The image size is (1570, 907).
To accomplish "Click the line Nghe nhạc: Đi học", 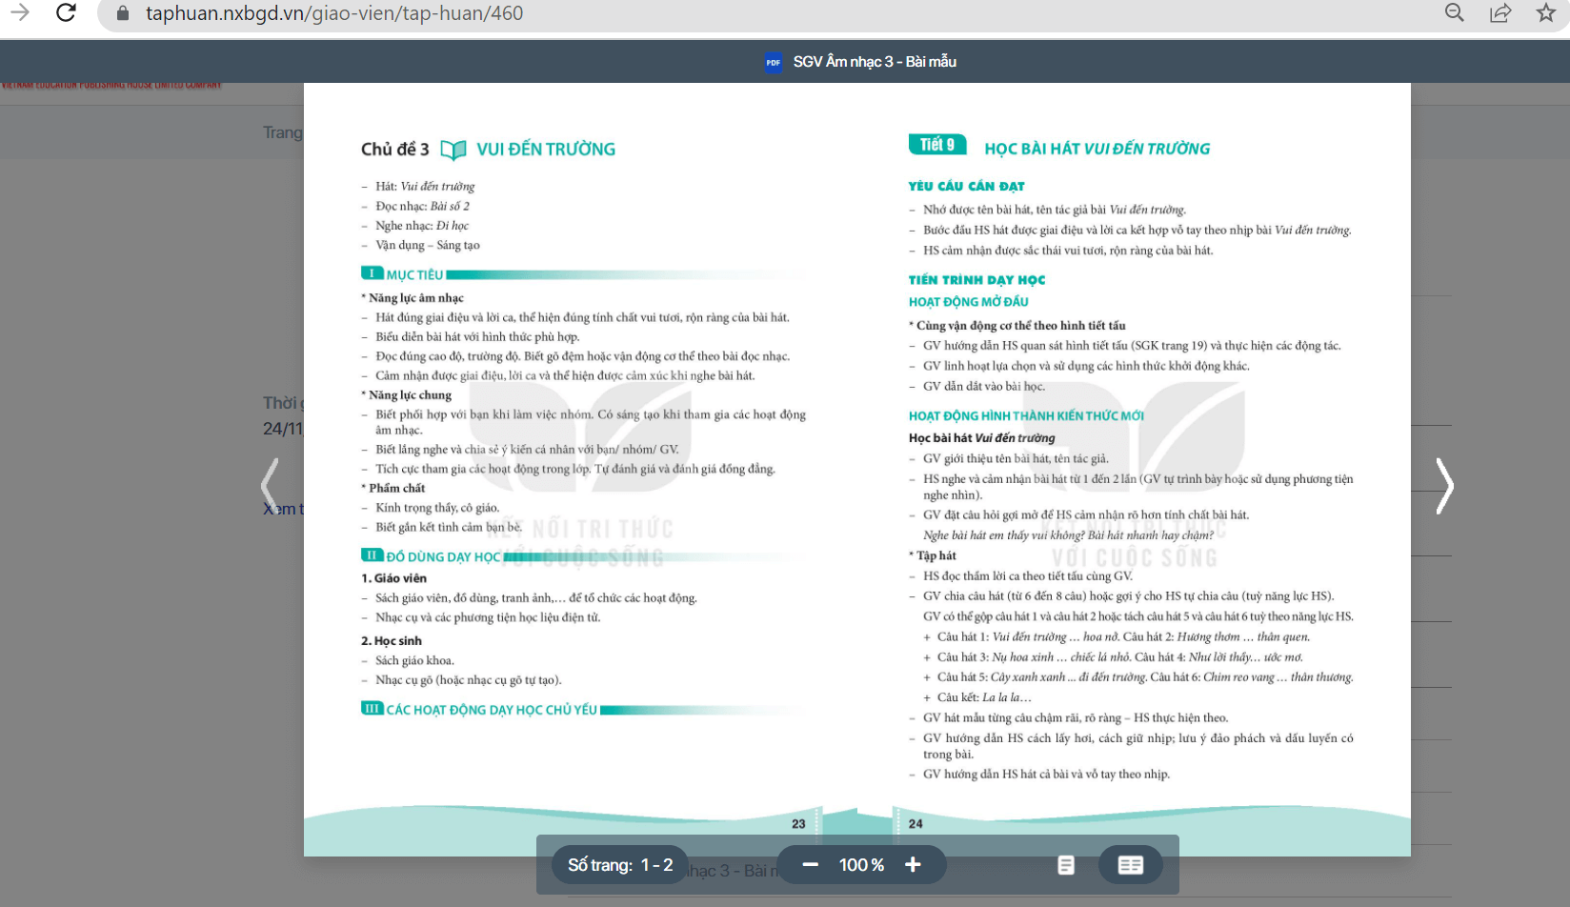I will point(422,226).
